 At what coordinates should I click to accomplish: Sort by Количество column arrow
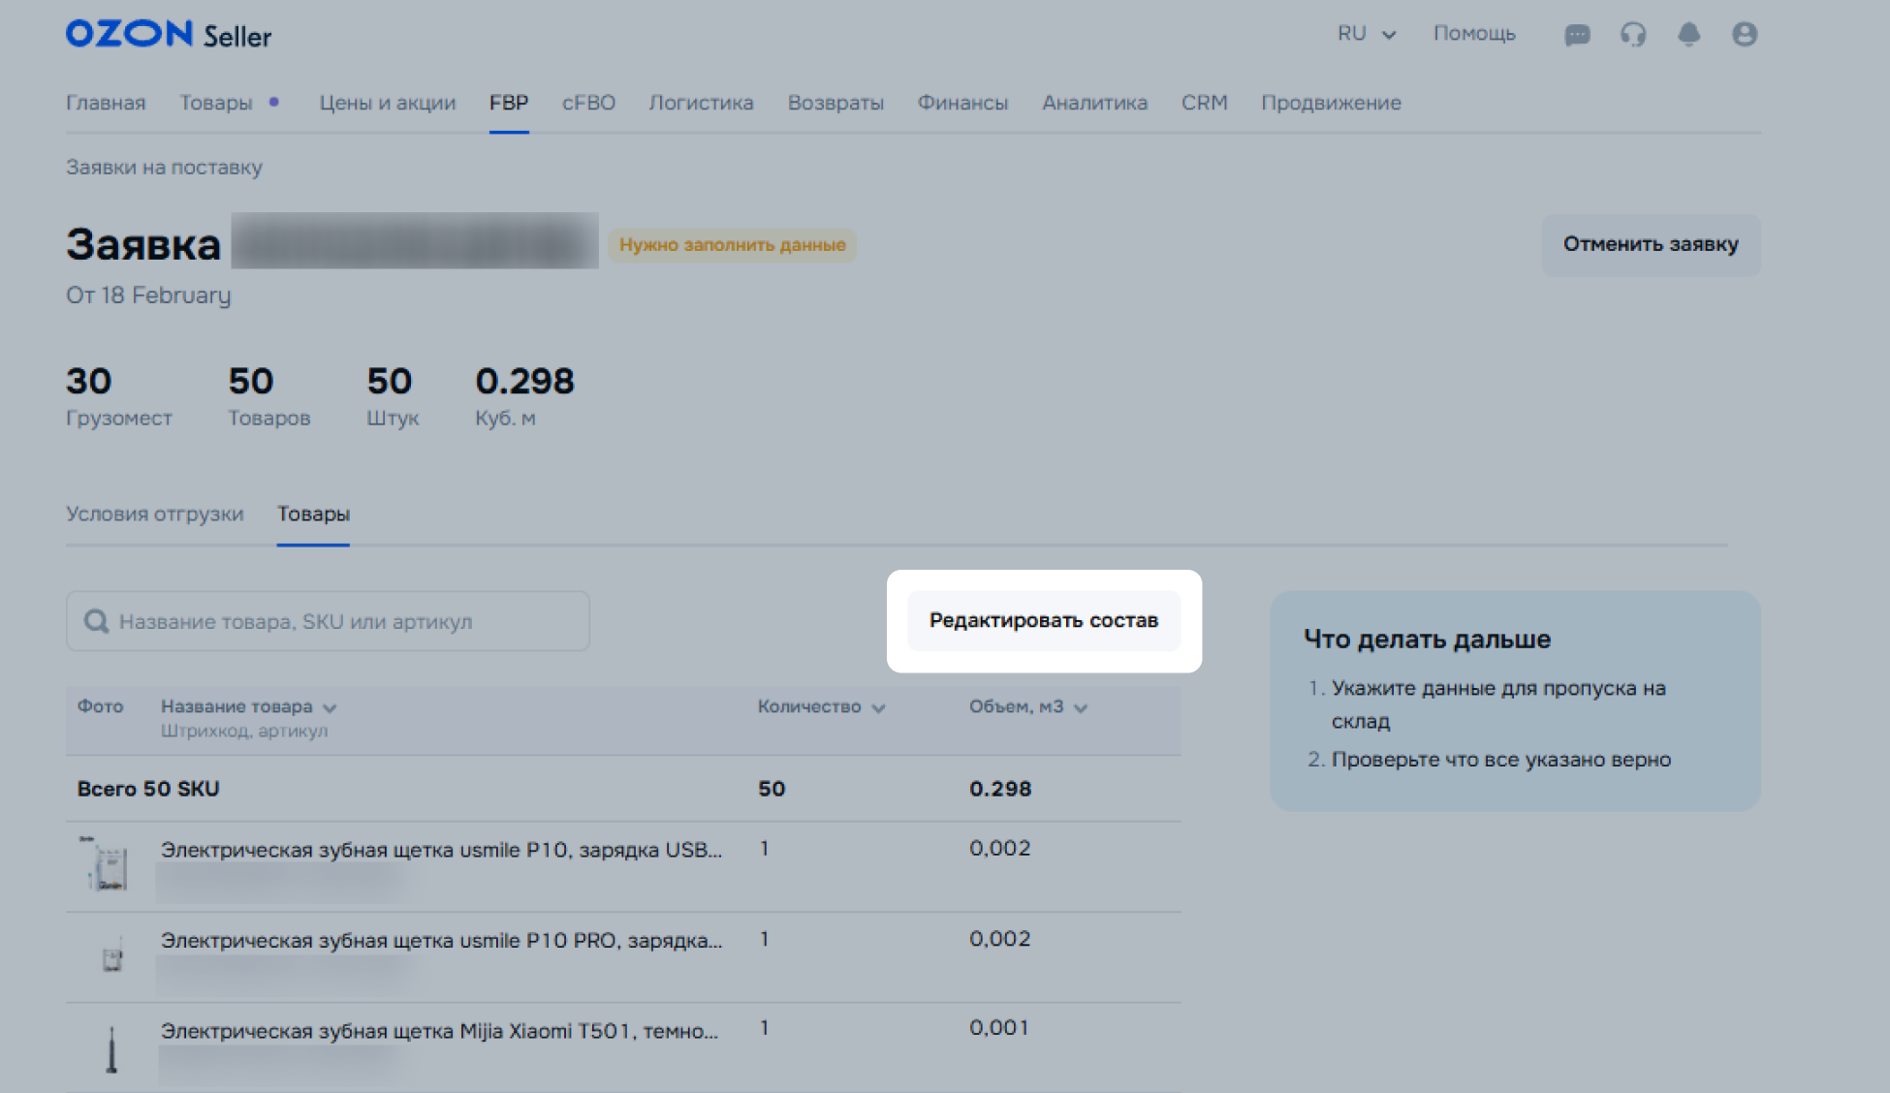878,707
